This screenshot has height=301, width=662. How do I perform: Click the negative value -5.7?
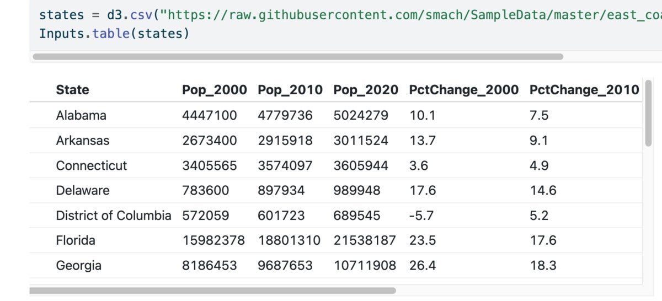[x=421, y=215]
